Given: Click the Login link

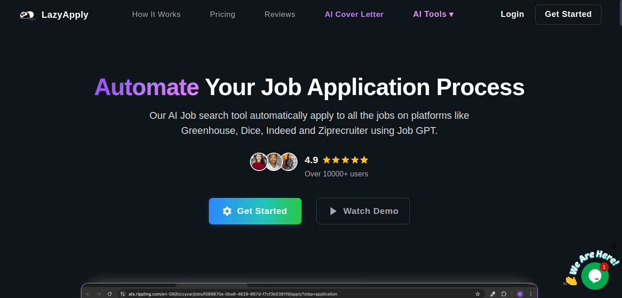Looking at the screenshot, I should point(512,14).
